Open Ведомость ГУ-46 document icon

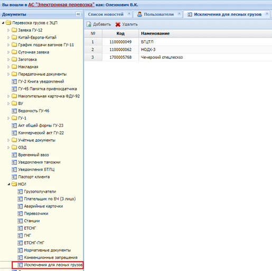pyautogui.click(x=14, y=111)
